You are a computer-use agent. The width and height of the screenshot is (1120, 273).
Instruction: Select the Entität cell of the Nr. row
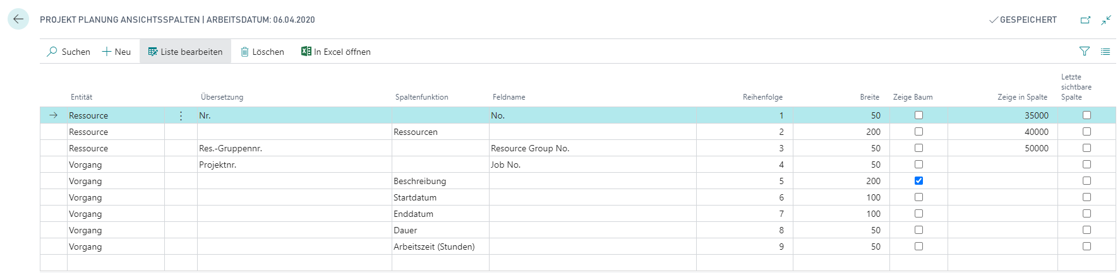(x=116, y=115)
